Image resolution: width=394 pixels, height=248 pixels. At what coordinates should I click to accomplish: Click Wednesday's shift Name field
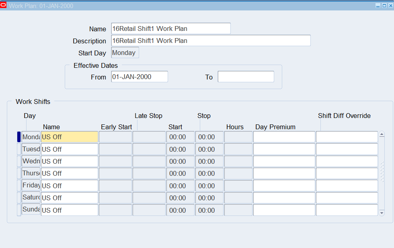pos(69,161)
